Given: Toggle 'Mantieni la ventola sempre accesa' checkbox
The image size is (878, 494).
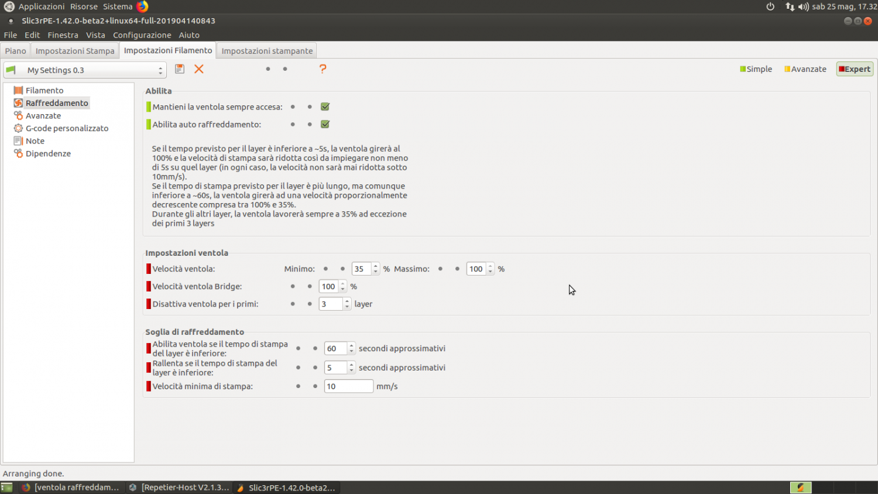Looking at the screenshot, I should [325, 107].
